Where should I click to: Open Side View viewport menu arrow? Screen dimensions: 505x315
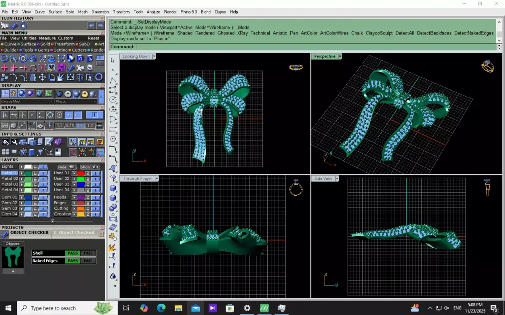pos(336,178)
